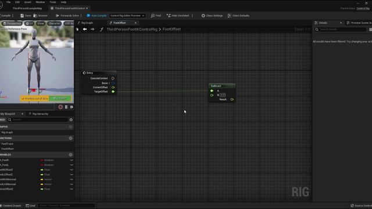The image size is (372, 209).
Task: Click the Subtract node B value field
Action: pyautogui.click(x=223, y=95)
